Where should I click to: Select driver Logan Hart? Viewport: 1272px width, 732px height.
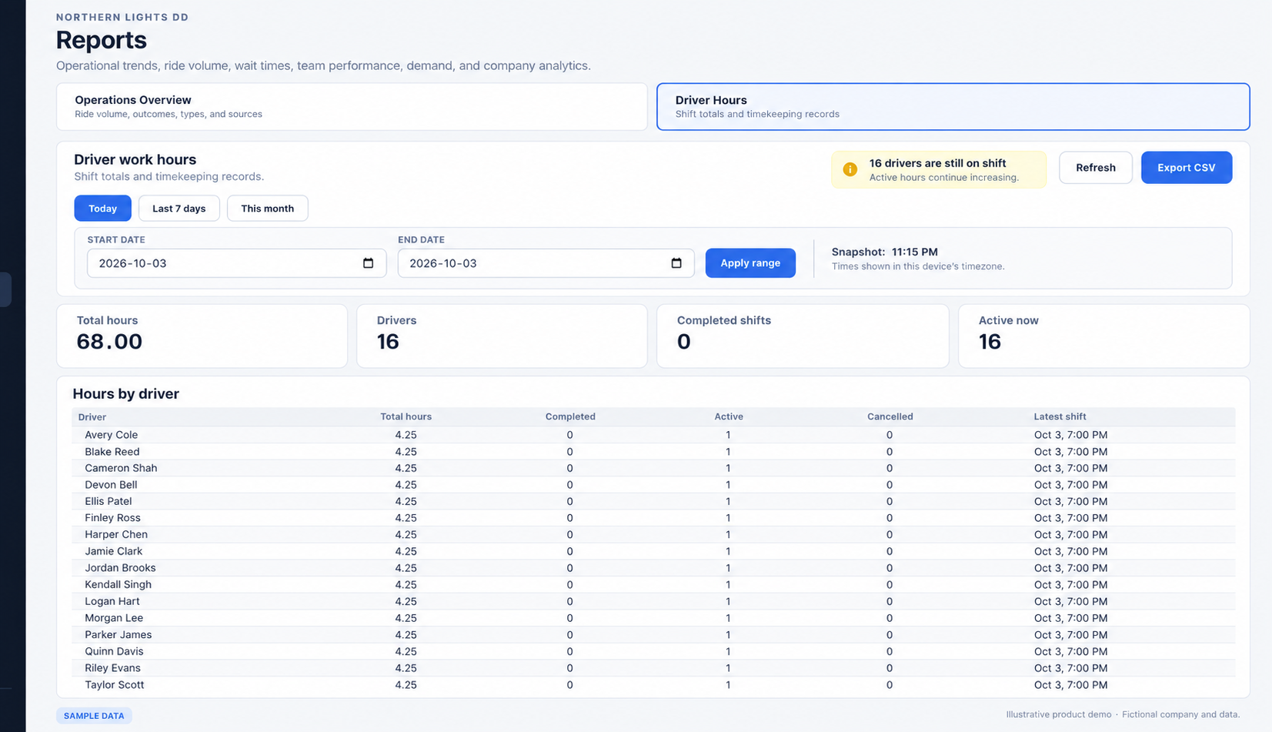(653, 601)
